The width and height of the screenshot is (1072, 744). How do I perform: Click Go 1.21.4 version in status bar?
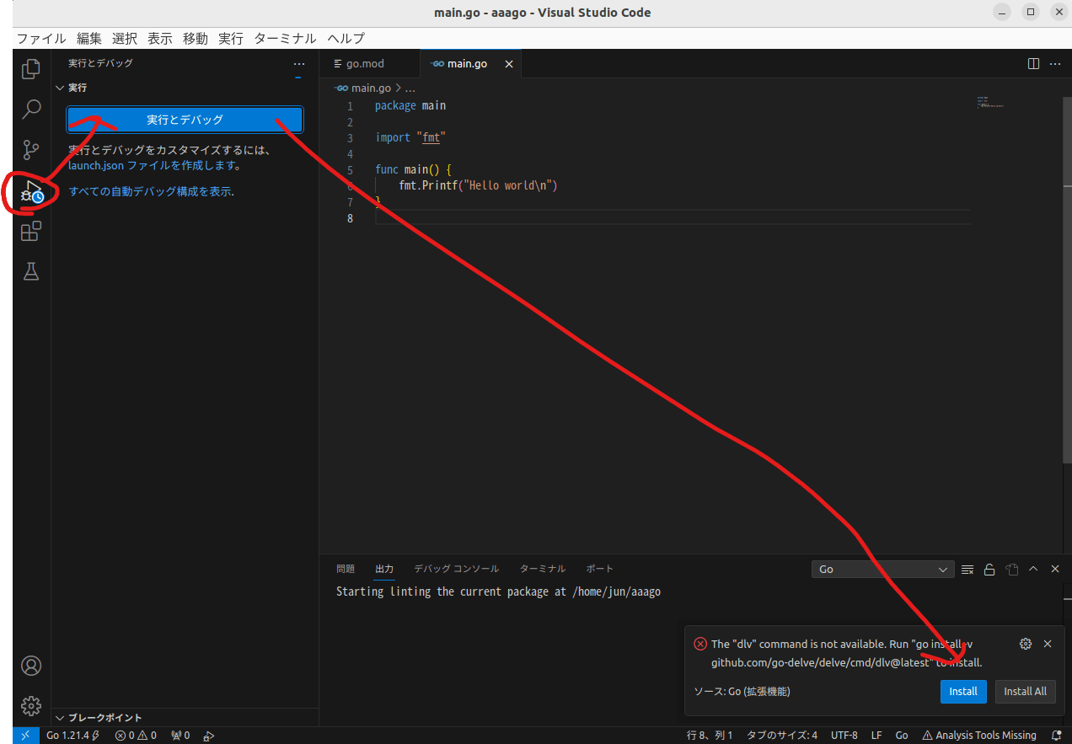tap(72, 736)
